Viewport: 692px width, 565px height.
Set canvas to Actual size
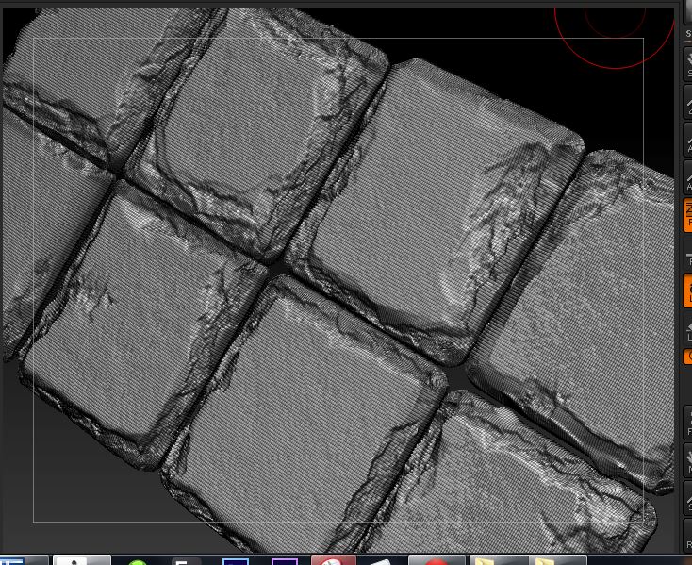[687, 141]
